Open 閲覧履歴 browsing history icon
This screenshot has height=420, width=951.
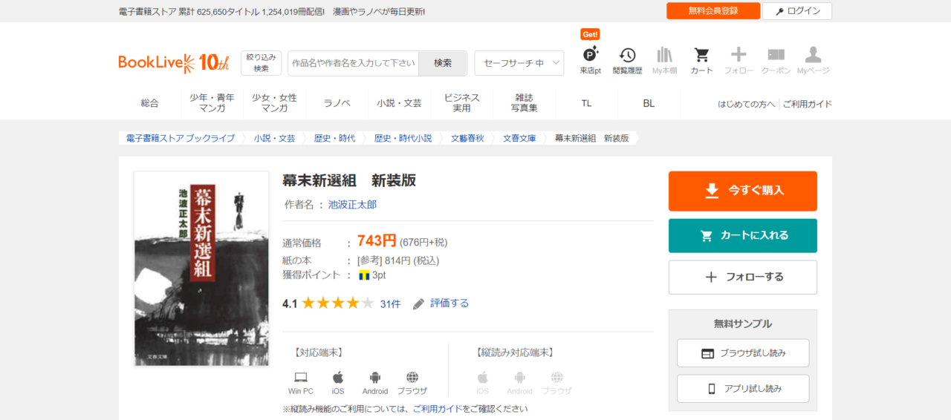tap(627, 56)
